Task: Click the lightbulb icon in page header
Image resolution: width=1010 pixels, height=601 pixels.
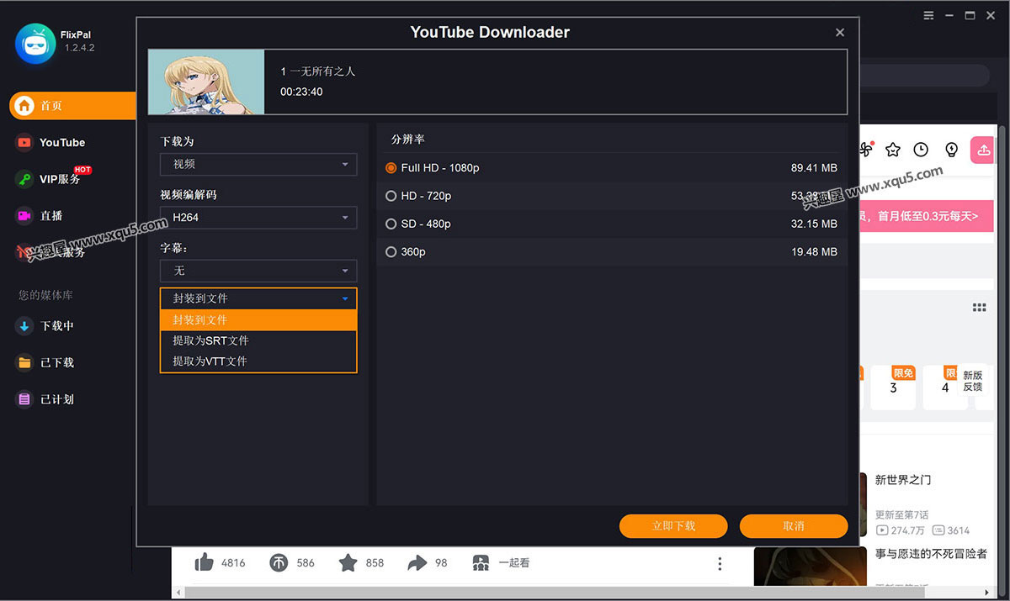Action: (952, 150)
